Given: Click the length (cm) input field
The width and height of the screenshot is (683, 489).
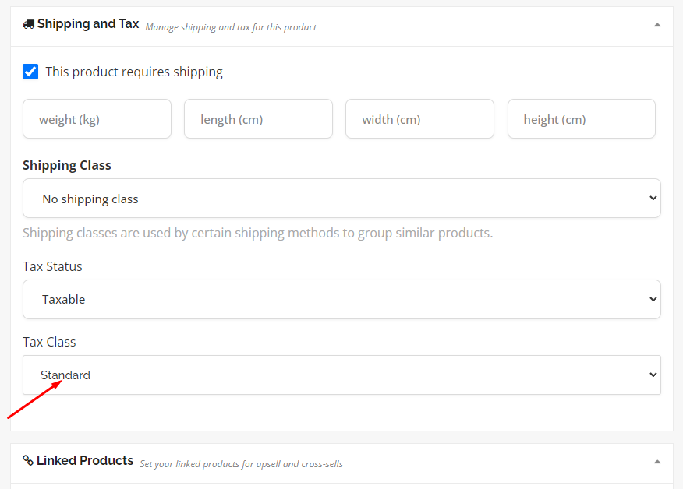Looking at the screenshot, I should [x=258, y=119].
